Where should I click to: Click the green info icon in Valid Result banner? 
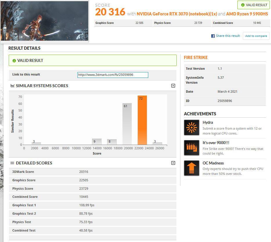coord(14,61)
